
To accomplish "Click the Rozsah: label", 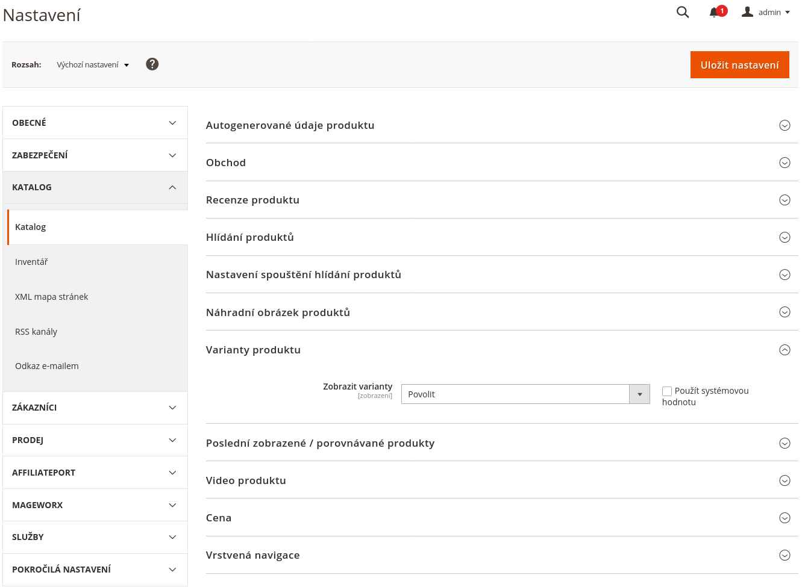I will (27, 64).
